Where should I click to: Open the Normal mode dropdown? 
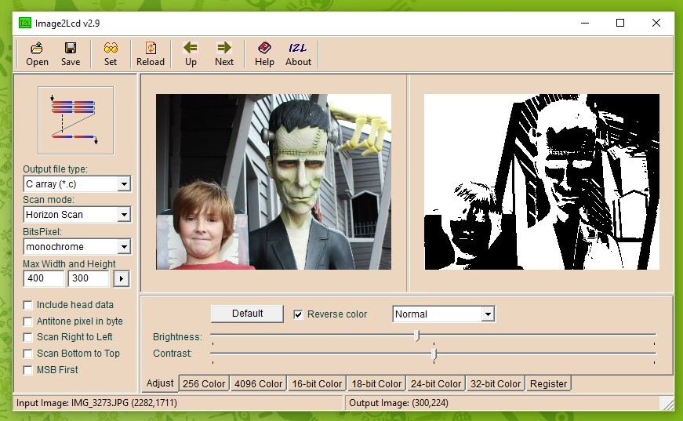pos(488,314)
